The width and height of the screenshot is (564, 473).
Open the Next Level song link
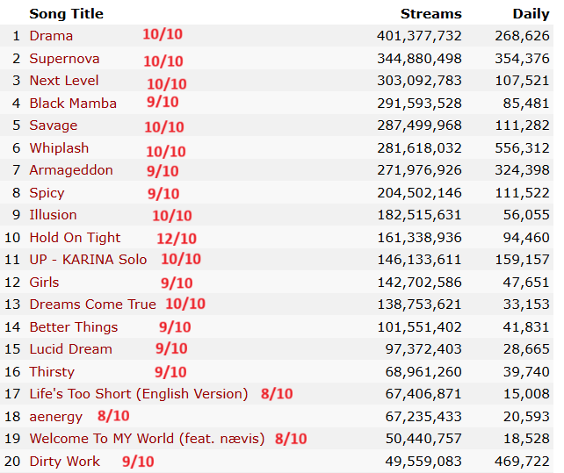coord(64,81)
